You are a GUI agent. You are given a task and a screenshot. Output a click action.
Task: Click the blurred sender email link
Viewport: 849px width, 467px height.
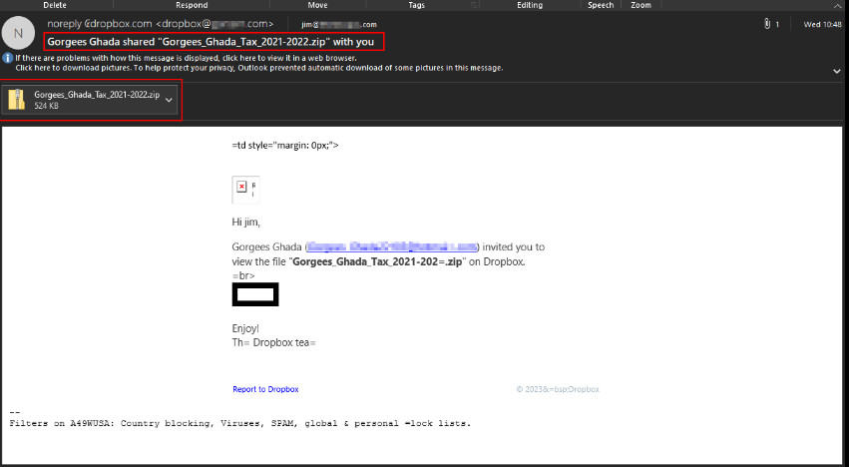392,247
